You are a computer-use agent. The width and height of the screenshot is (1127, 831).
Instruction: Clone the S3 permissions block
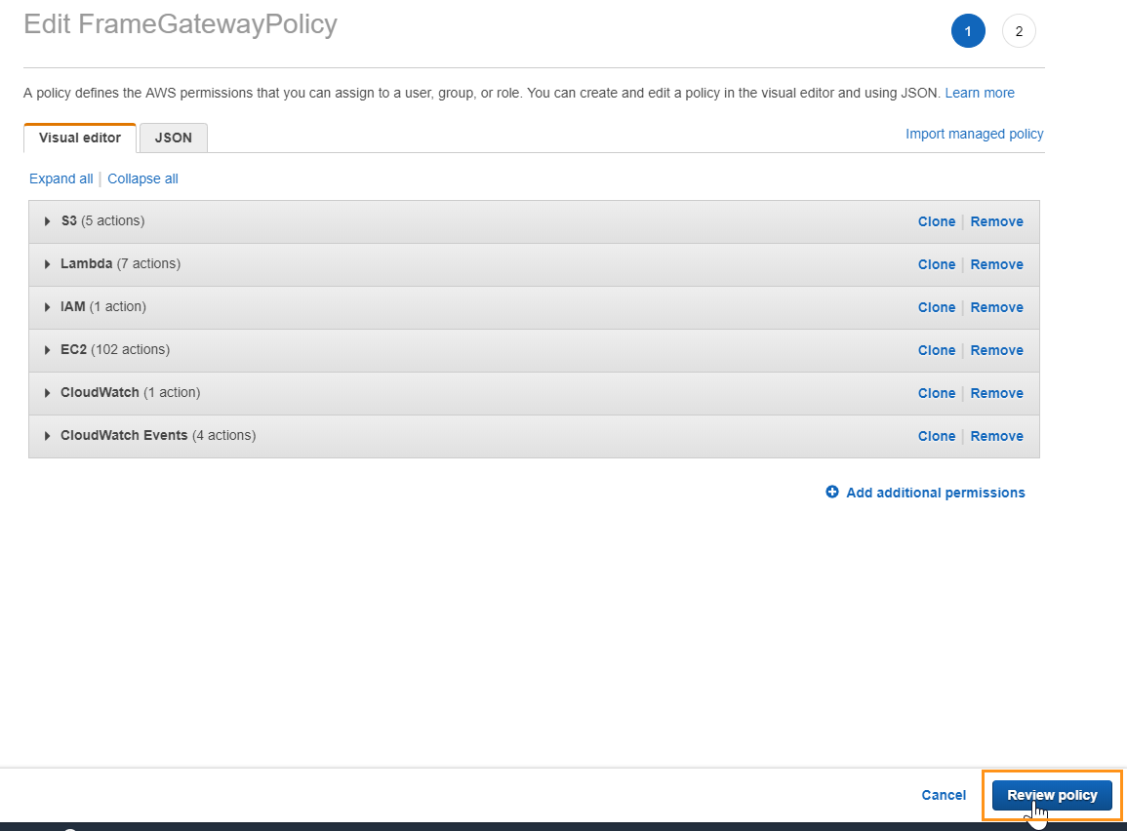(x=936, y=221)
